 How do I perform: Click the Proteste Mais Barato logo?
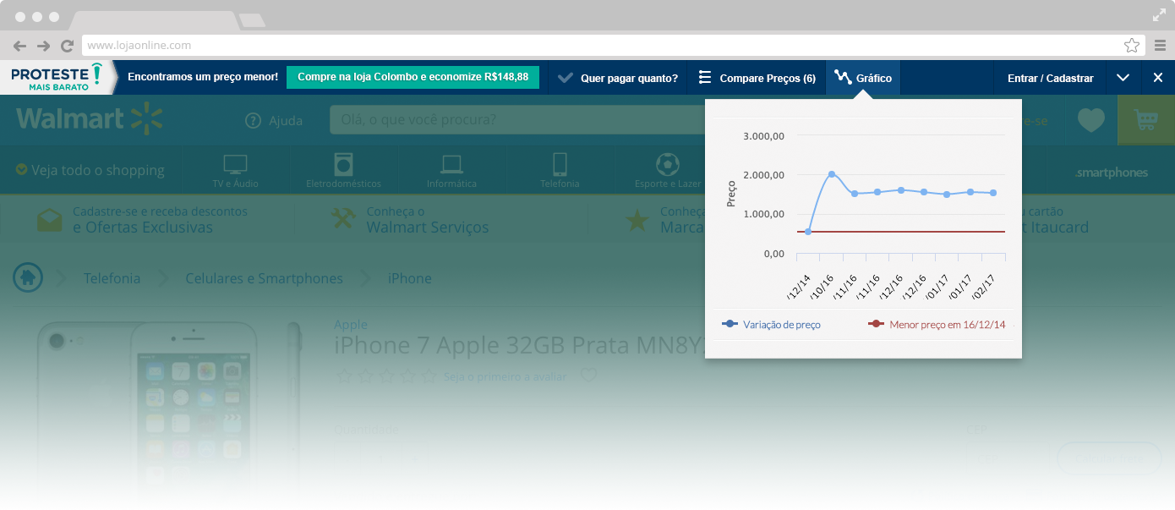click(57, 77)
